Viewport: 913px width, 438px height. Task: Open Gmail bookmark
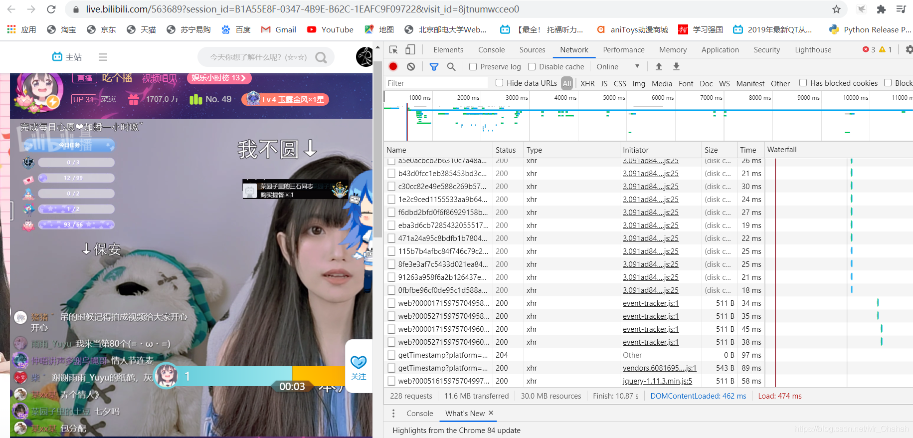[x=278, y=29]
